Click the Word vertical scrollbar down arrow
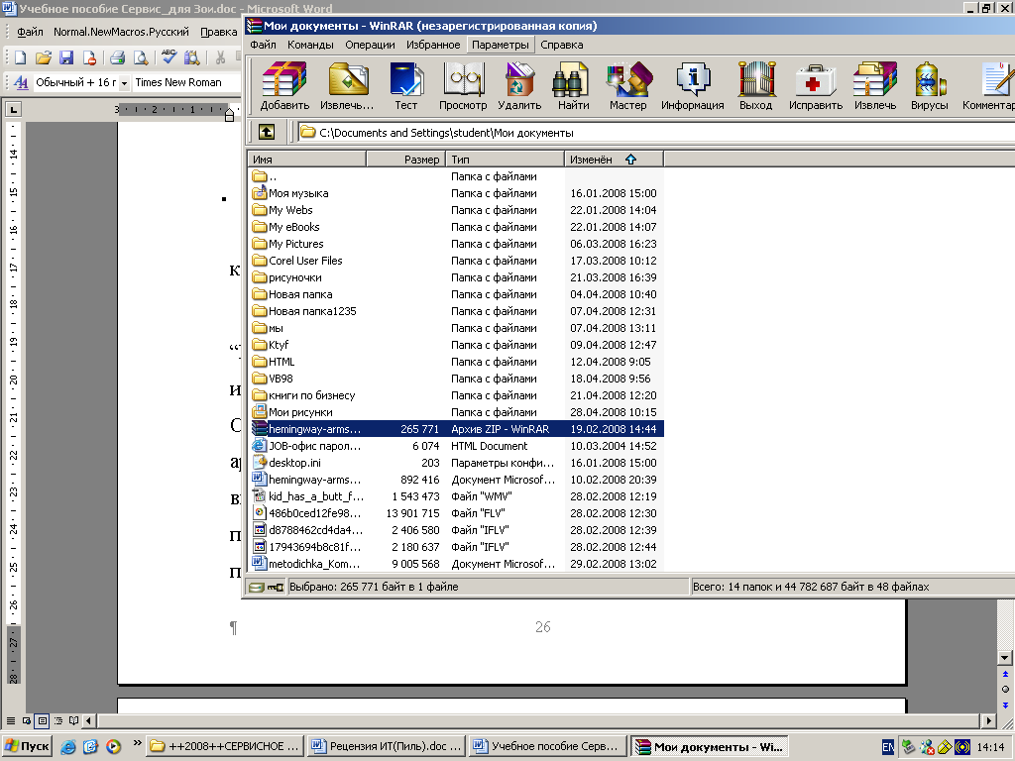 pos(1005,658)
